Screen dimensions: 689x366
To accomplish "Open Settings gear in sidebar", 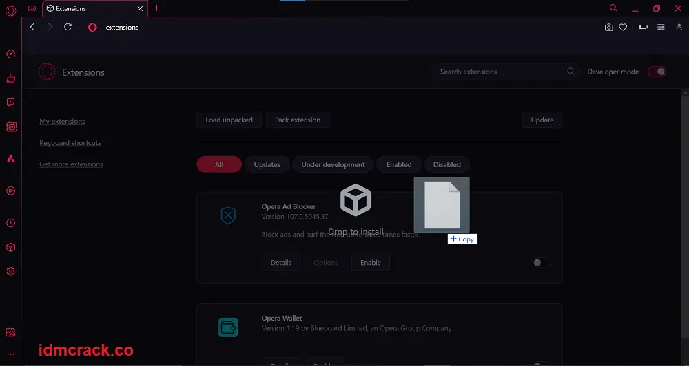I will (x=11, y=272).
